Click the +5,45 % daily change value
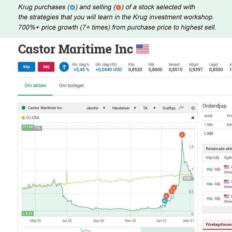The height and width of the screenshot is (232, 232). 81,70
